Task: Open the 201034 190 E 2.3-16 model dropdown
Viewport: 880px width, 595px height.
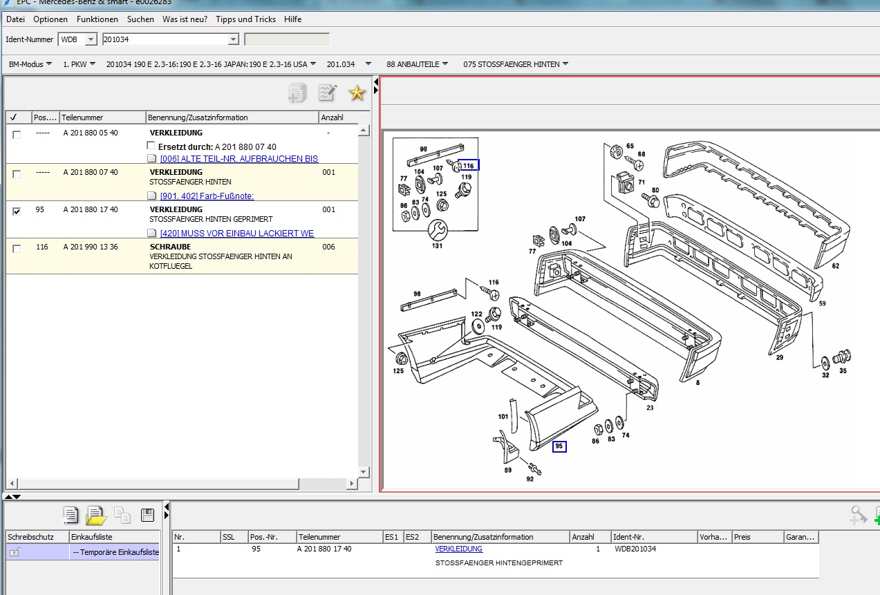Action: click(212, 64)
